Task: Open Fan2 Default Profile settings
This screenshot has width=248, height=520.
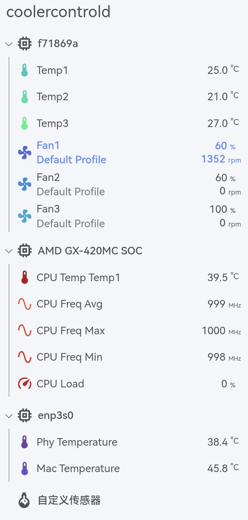Action: point(70,192)
